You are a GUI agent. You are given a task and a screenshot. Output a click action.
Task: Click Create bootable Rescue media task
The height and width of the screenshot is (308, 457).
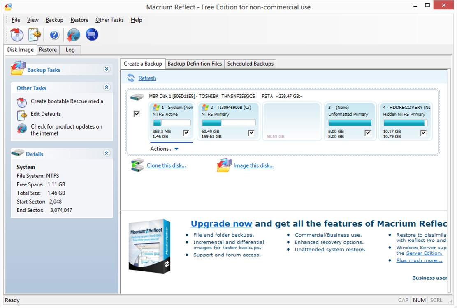pyautogui.click(x=67, y=101)
